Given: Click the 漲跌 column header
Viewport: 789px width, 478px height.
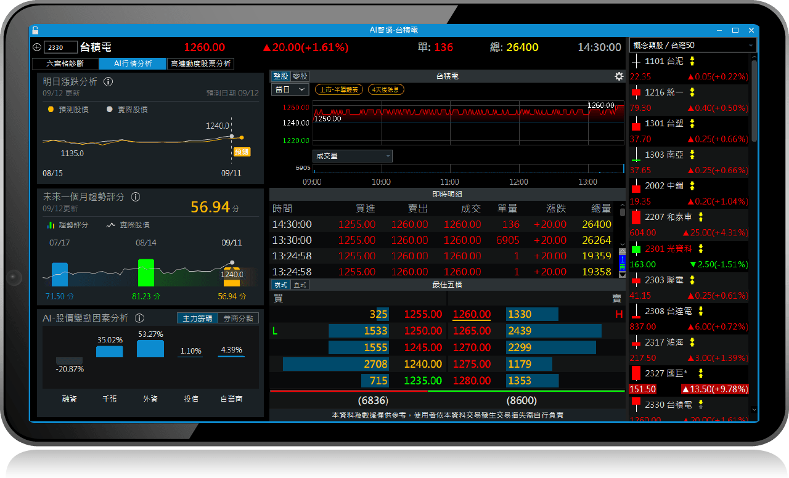Looking at the screenshot, I should [x=556, y=209].
